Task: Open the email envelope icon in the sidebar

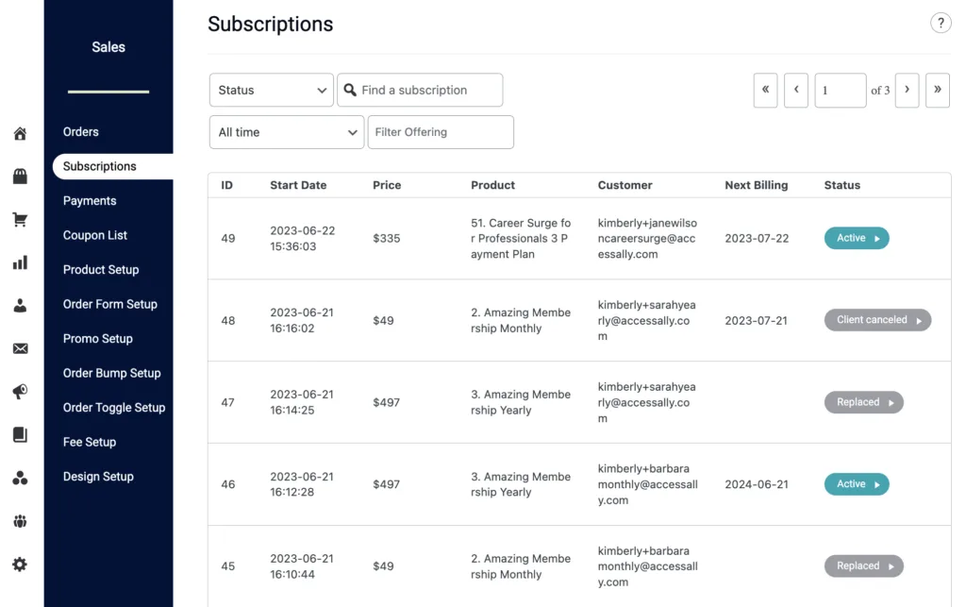Action: pyautogui.click(x=20, y=348)
